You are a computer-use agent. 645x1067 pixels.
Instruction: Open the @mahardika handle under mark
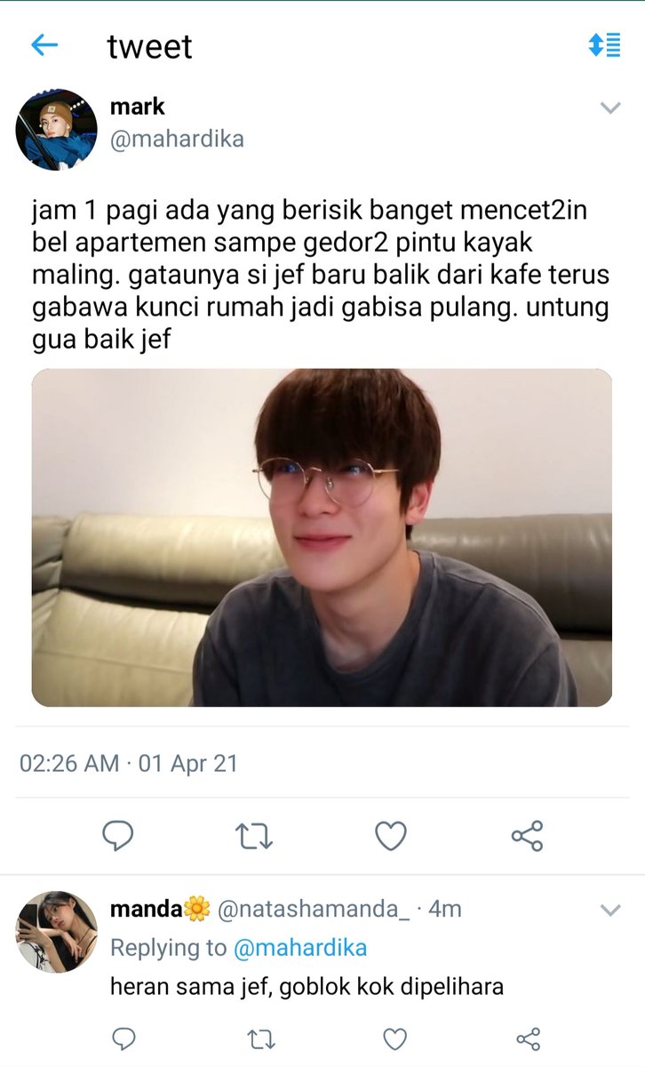tap(177, 140)
